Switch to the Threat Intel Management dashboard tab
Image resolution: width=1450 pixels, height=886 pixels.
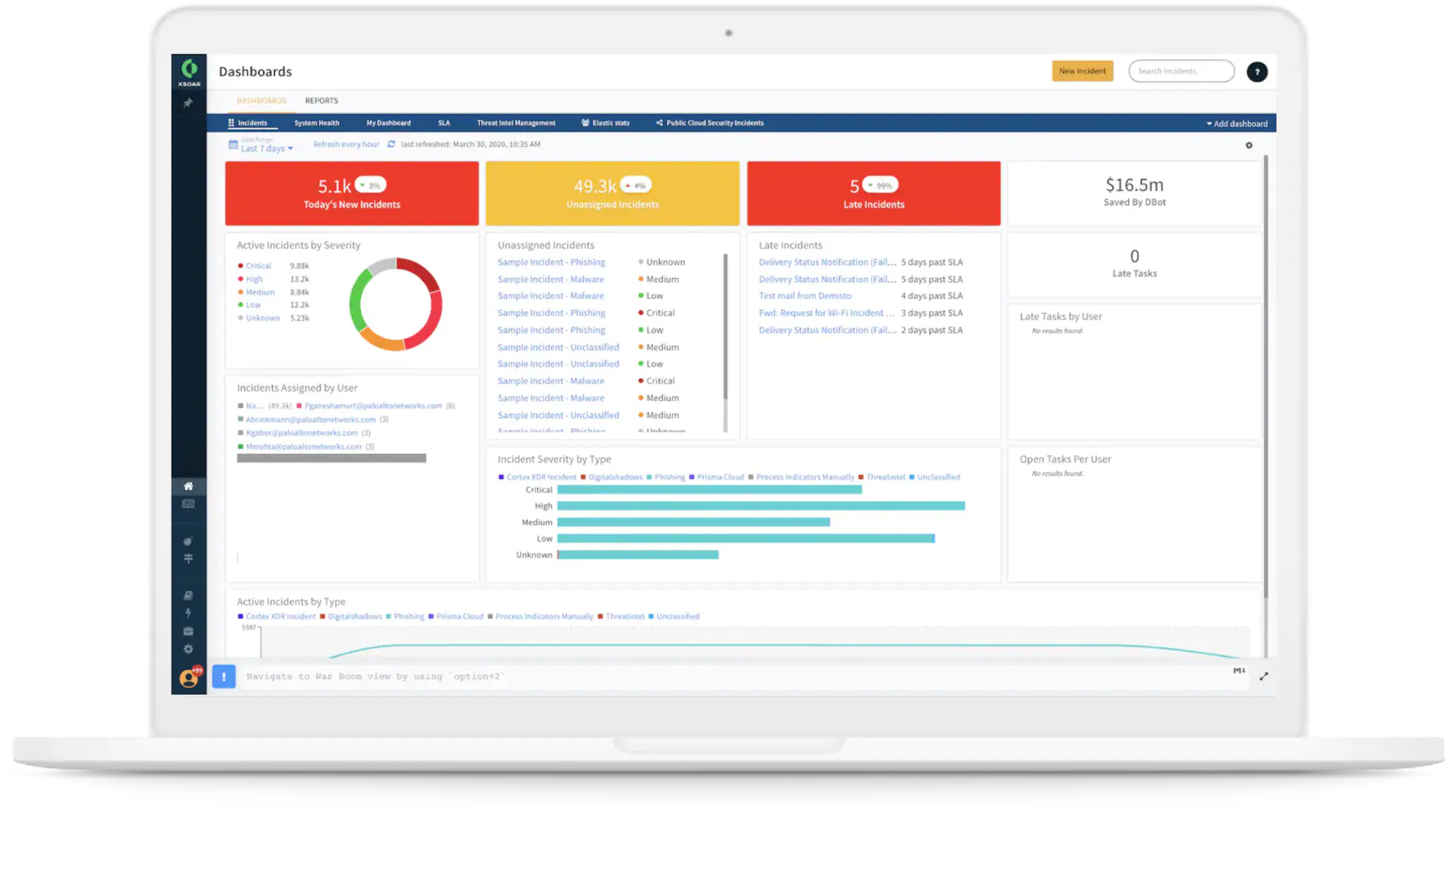516,122
